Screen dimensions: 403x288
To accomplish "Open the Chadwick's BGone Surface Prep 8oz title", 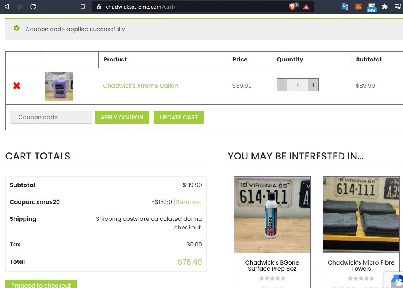I will coord(272,265).
